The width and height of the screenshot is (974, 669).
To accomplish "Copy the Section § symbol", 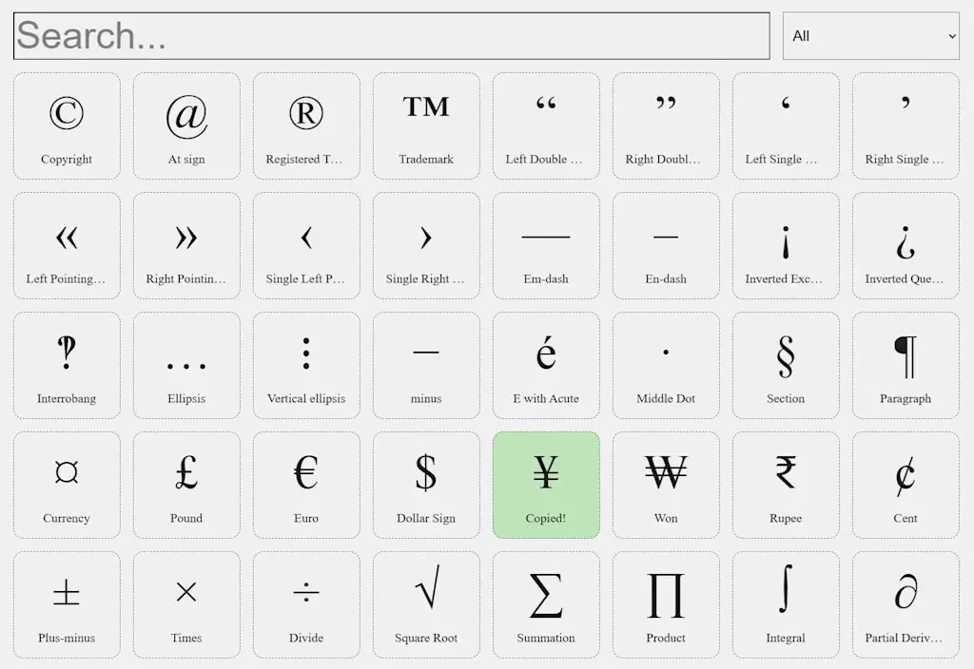I will (786, 364).
